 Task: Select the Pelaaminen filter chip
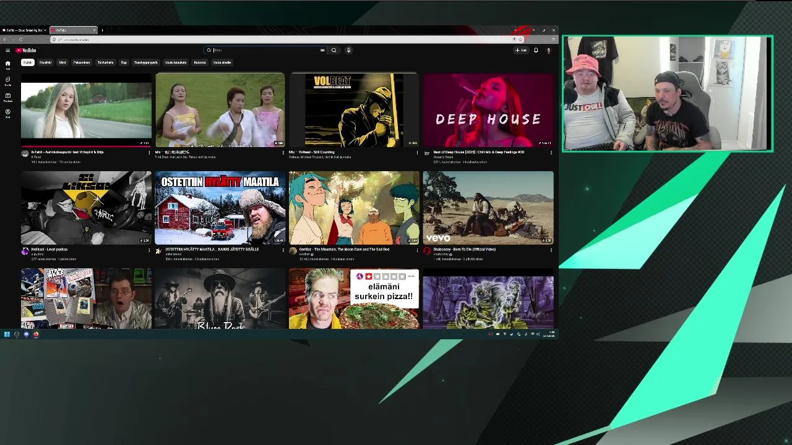tap(82, 62)
